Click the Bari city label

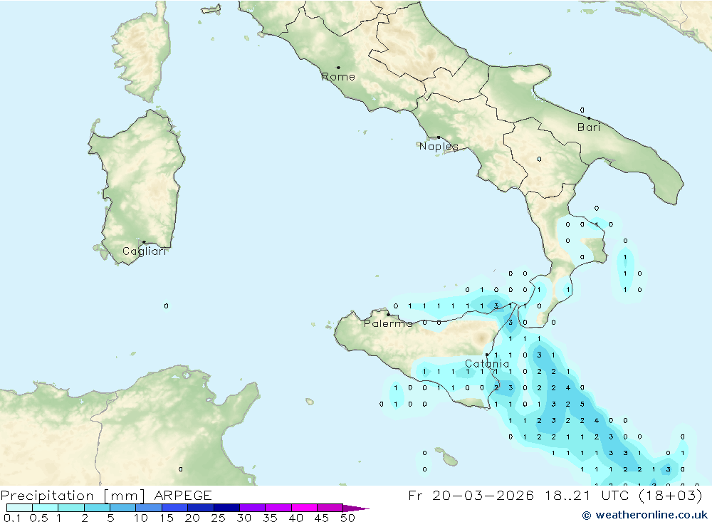point(589,127)
